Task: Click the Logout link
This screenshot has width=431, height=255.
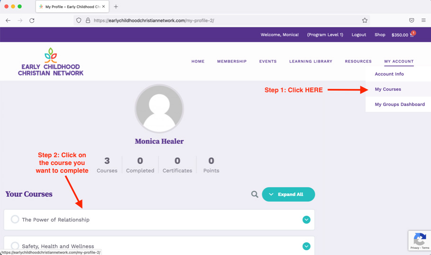Action: (358, 35)
